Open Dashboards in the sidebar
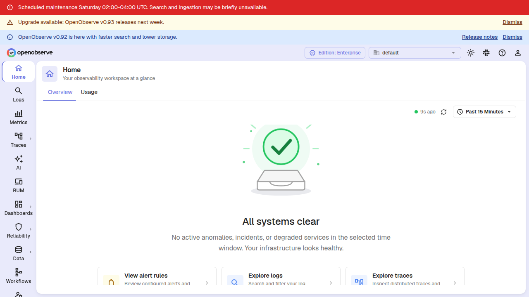 click(19, 208)
